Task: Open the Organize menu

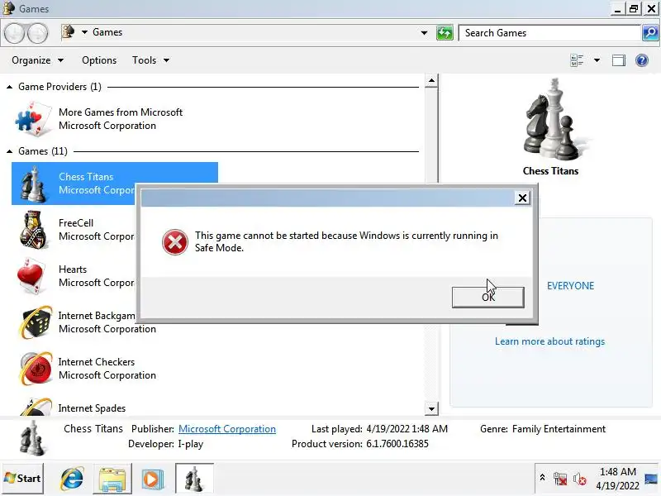Action: click(x=37, y=60)
